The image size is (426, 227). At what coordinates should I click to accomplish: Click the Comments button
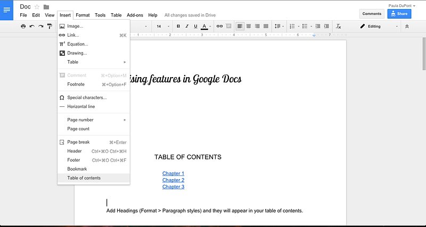[372, 14]
